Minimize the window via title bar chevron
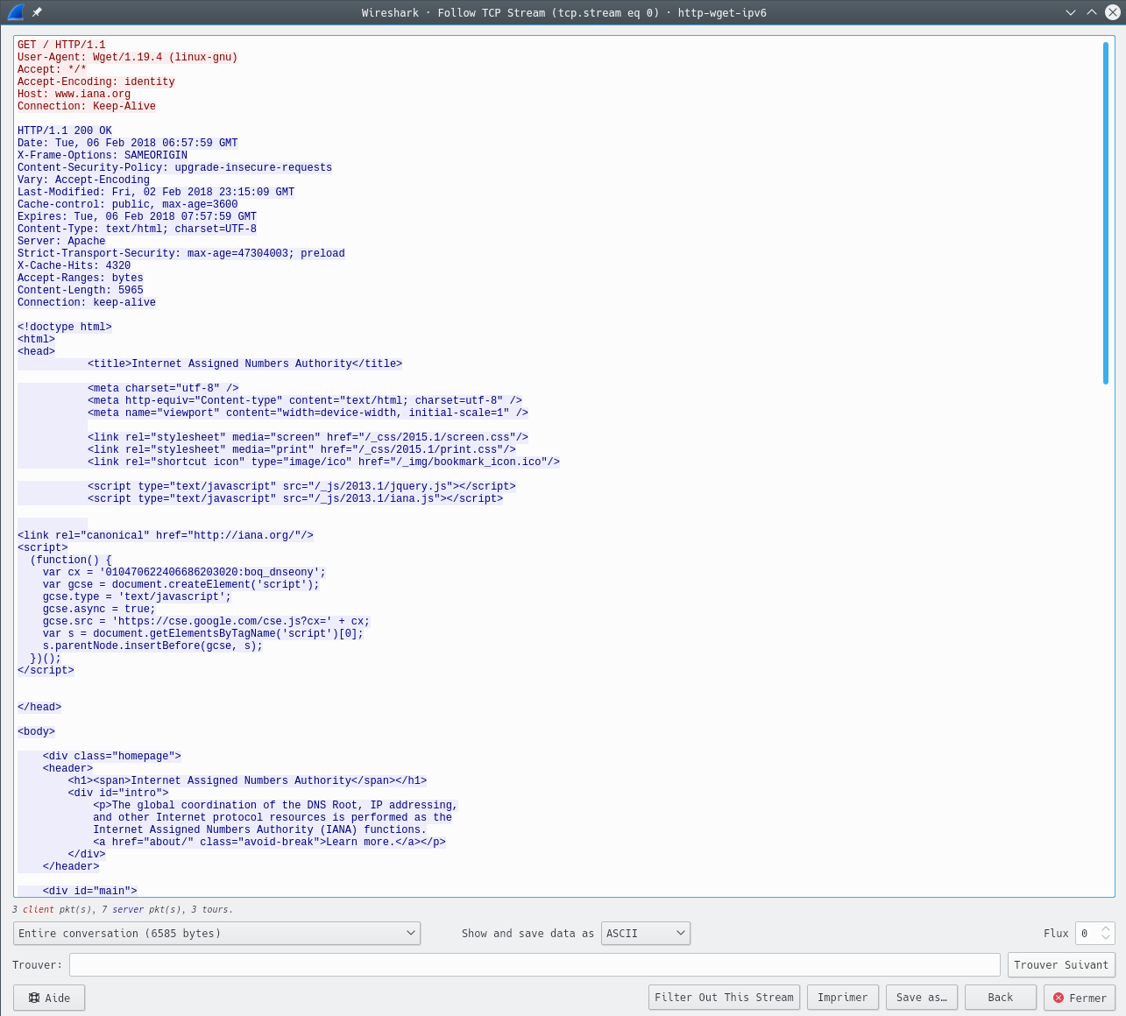1126x1016 pixels. (x=1071, y=12)
